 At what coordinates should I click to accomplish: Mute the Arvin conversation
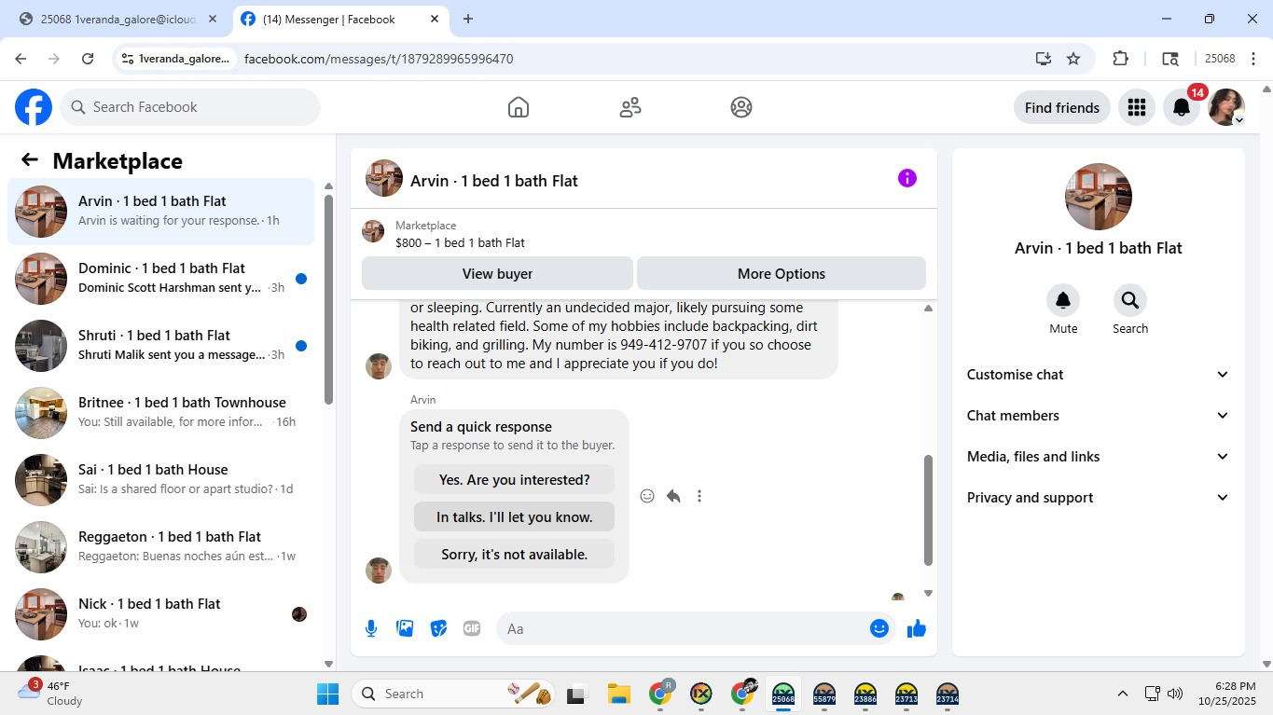pyautogui.click(x=1063, y=300)
